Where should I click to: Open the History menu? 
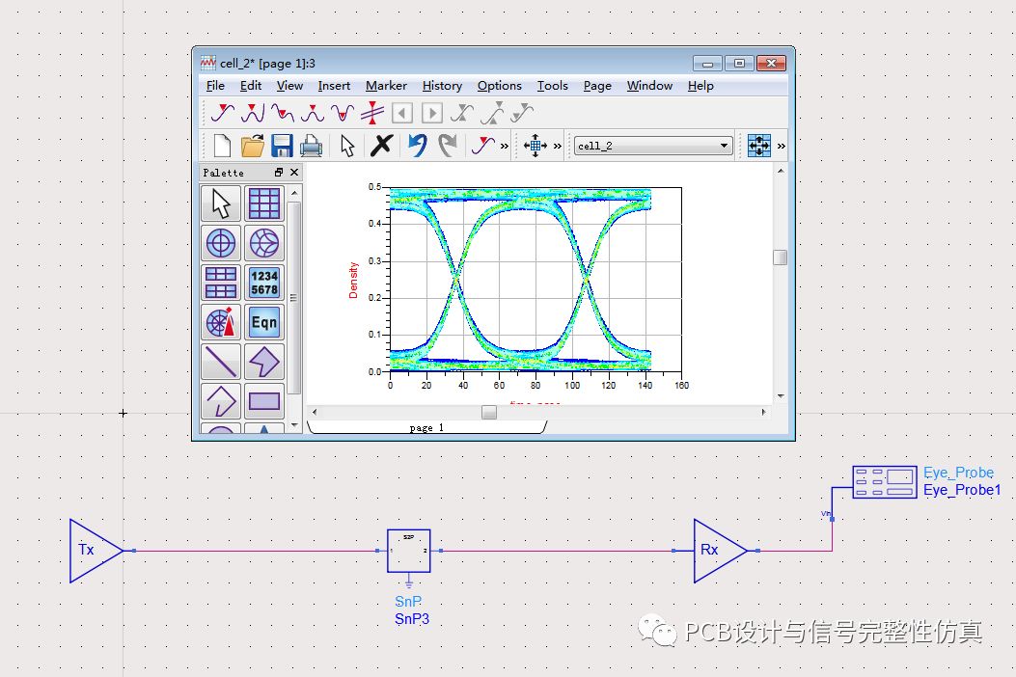tap(442, 86)
